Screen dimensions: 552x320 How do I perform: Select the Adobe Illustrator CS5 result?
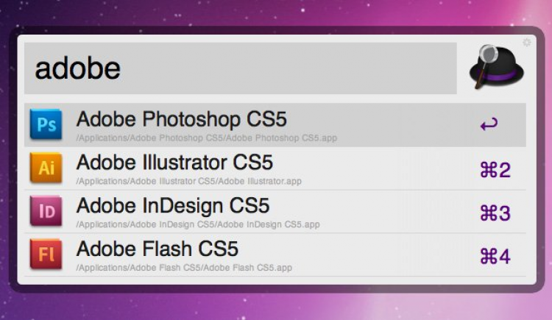click(x=174, y=161)
